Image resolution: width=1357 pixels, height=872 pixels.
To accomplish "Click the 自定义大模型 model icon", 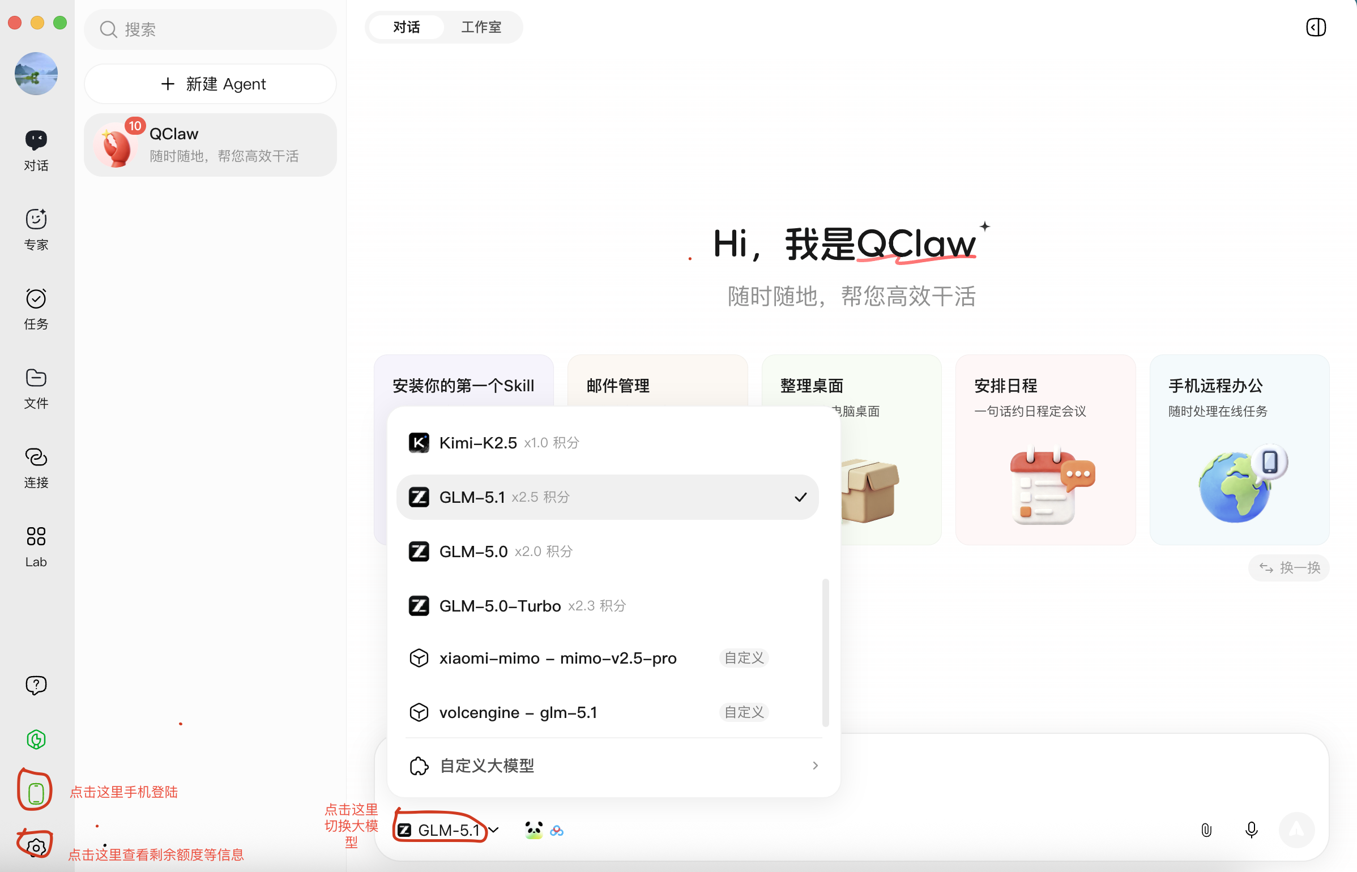I will click(x=419, y=766).
